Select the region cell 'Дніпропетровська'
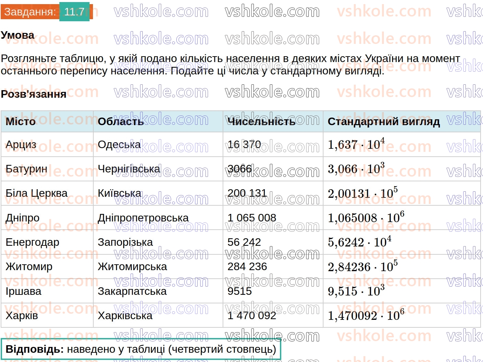483x362 pixels. pyautogui.click(x=143, y=218)
